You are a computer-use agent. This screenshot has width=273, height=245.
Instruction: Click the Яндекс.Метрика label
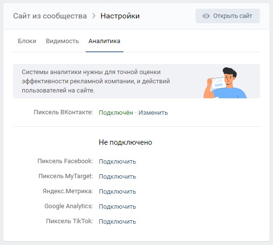pyautogui.click(x=68, y=191)
